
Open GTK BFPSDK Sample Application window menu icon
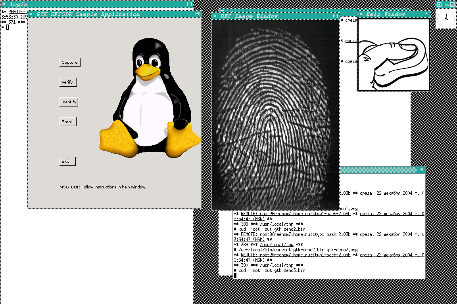[x=31, y=14]
